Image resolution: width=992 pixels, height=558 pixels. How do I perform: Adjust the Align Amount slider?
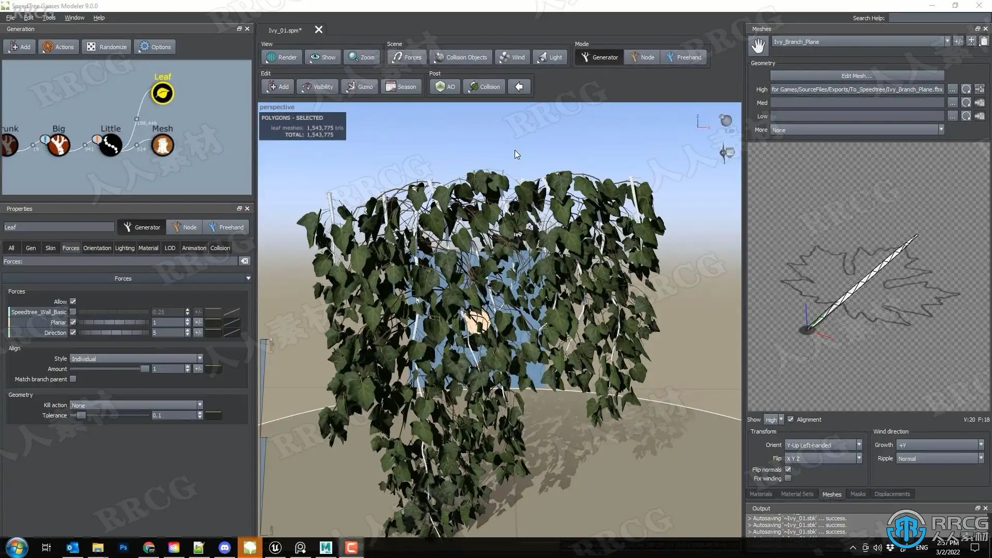click(x=110, y=369)
